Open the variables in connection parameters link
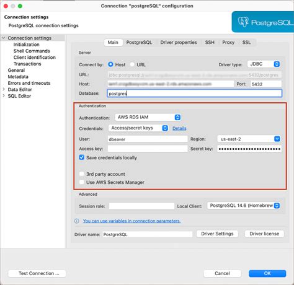 point(131,221)
